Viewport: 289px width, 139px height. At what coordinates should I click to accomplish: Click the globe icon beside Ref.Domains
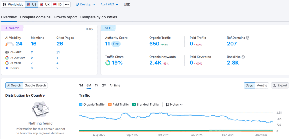248,38
